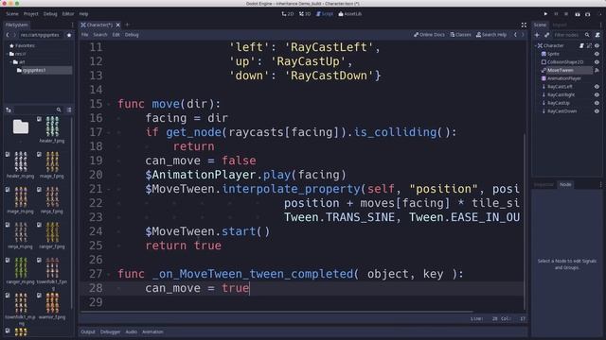Open the parent folder thumbnail
606x340 pixels.
point(21,127)
